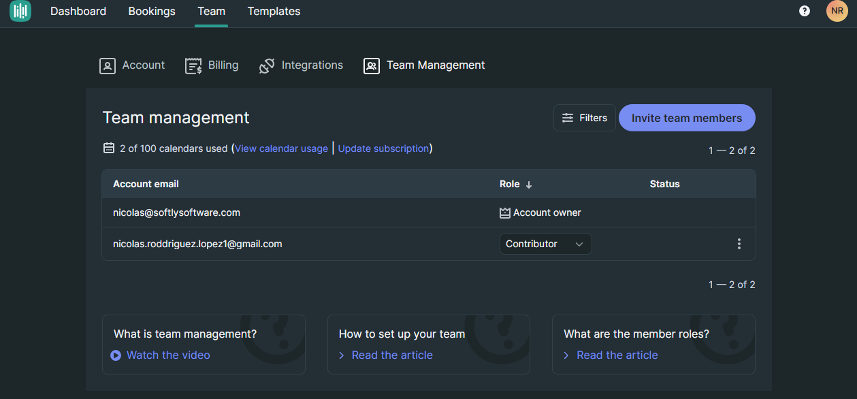Viewport: 857px width, 399px height.
Task: Click the video play icon
Action: [116, 355]
